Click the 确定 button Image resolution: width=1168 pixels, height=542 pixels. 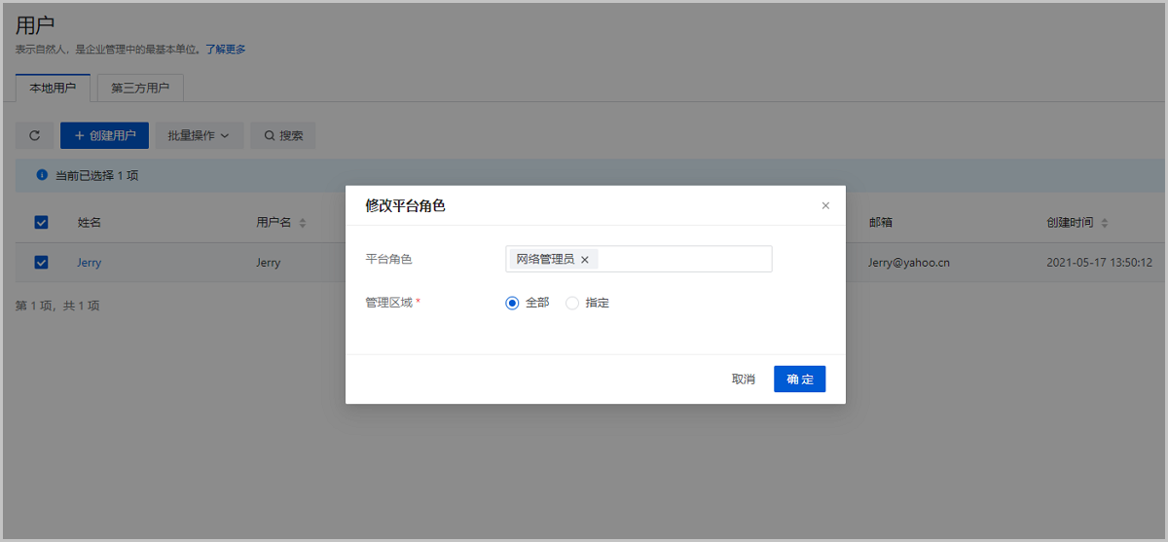799,379
